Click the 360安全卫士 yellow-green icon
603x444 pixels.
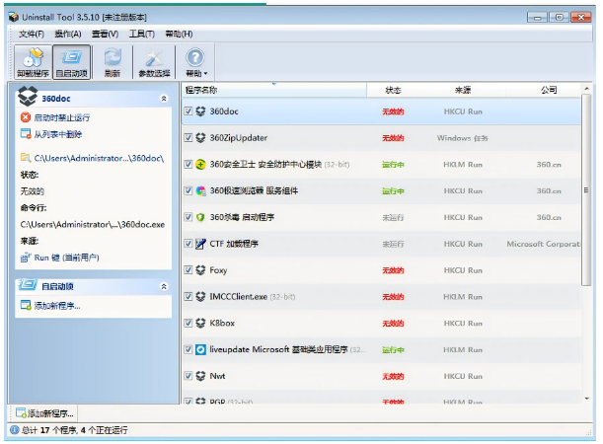coord(200,165)
